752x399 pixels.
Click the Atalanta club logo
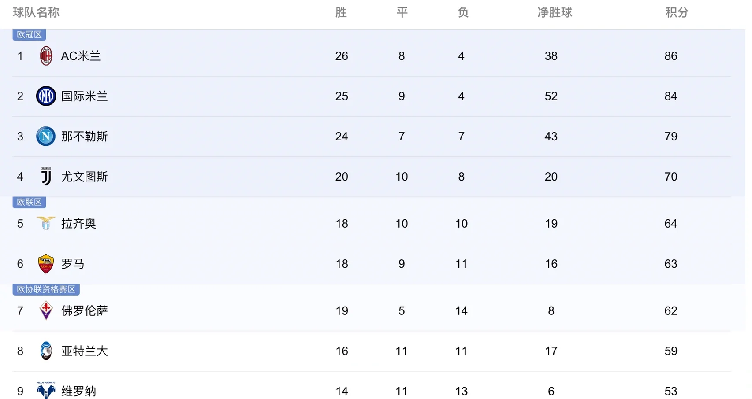point(46,351)
